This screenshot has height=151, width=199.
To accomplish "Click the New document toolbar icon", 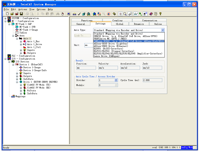I will coord(7,14).
